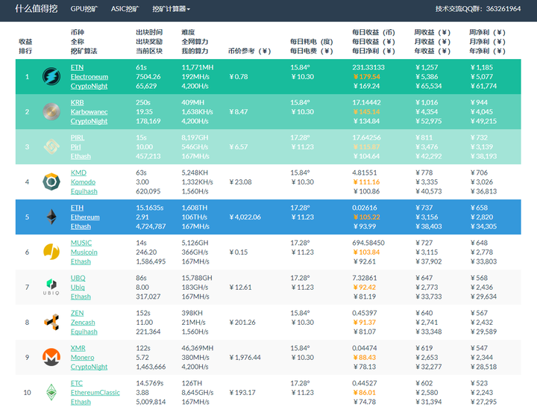The image size is (537, 410).
Task: Open the Monero coin name link
Action: coord(82,358)
